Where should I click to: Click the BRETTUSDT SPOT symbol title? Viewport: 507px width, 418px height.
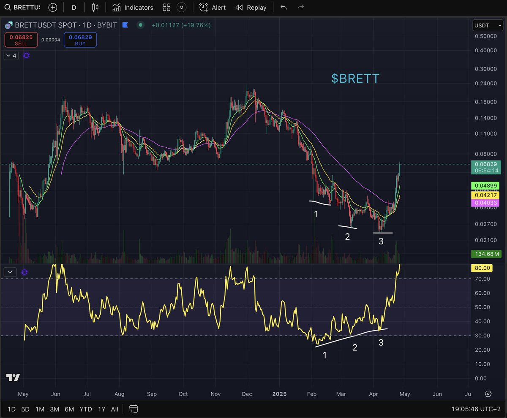(65, 25)
